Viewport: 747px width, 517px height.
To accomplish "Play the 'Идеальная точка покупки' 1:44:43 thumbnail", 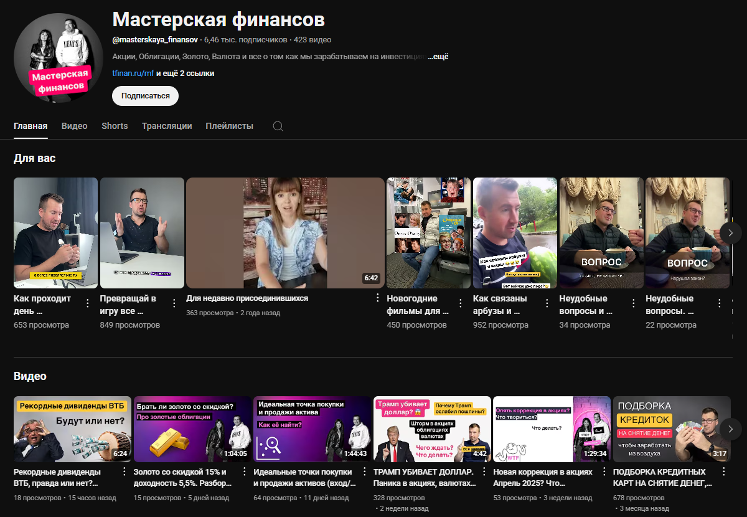I will [x=312, y=429].
